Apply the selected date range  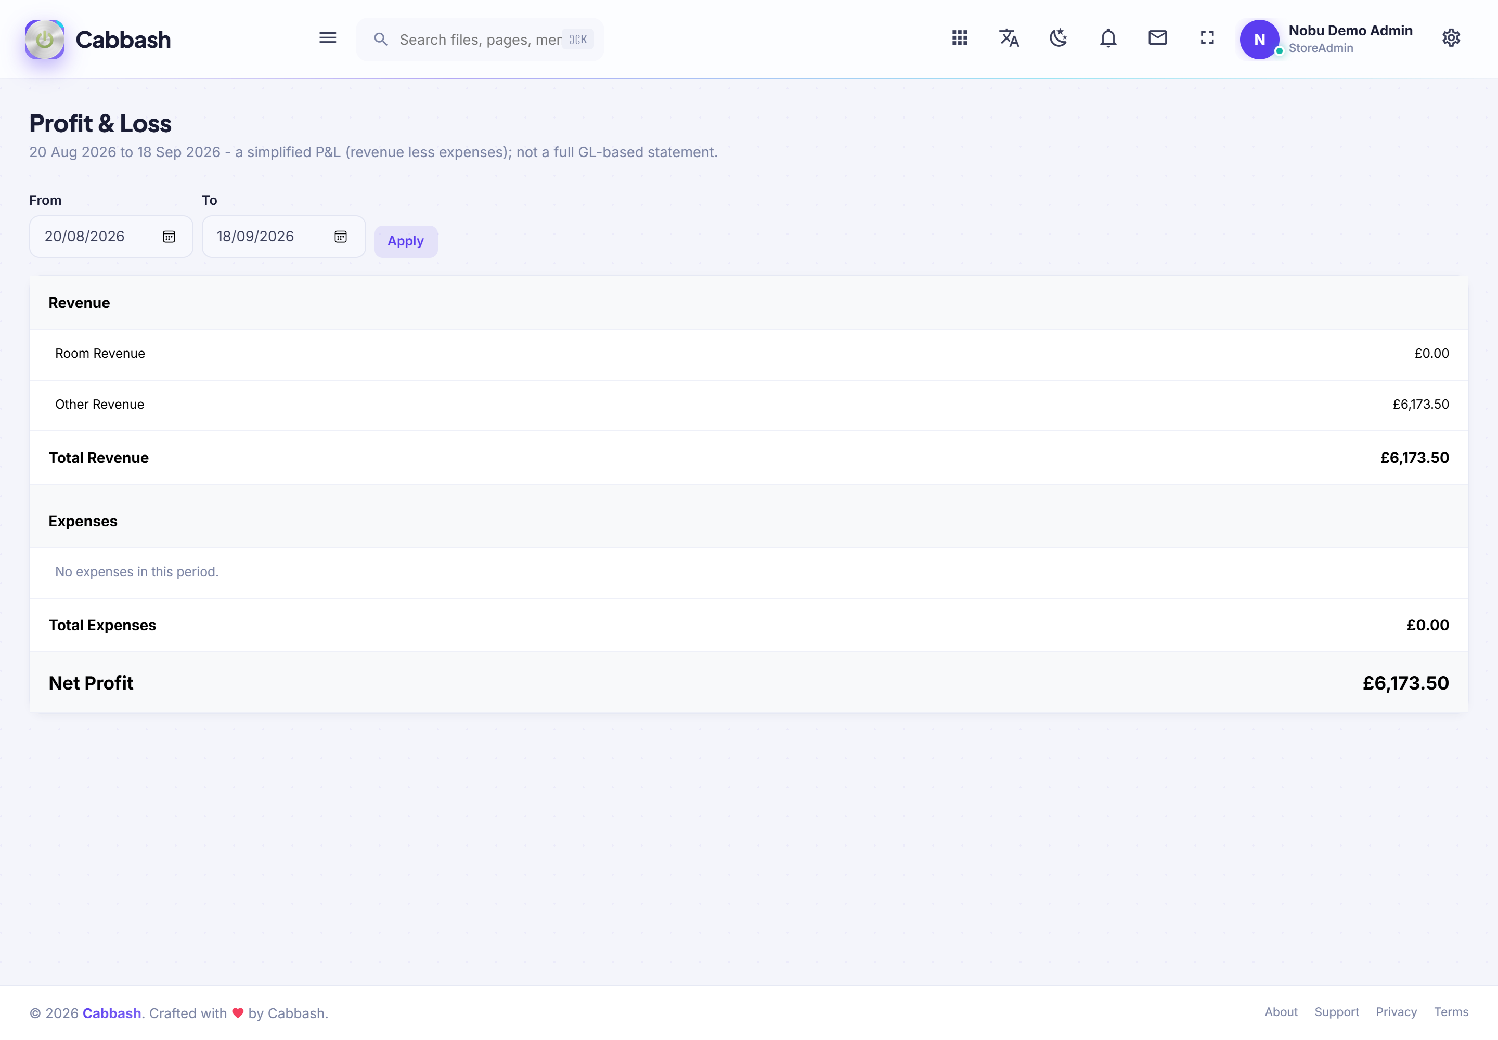coord(406,241)
